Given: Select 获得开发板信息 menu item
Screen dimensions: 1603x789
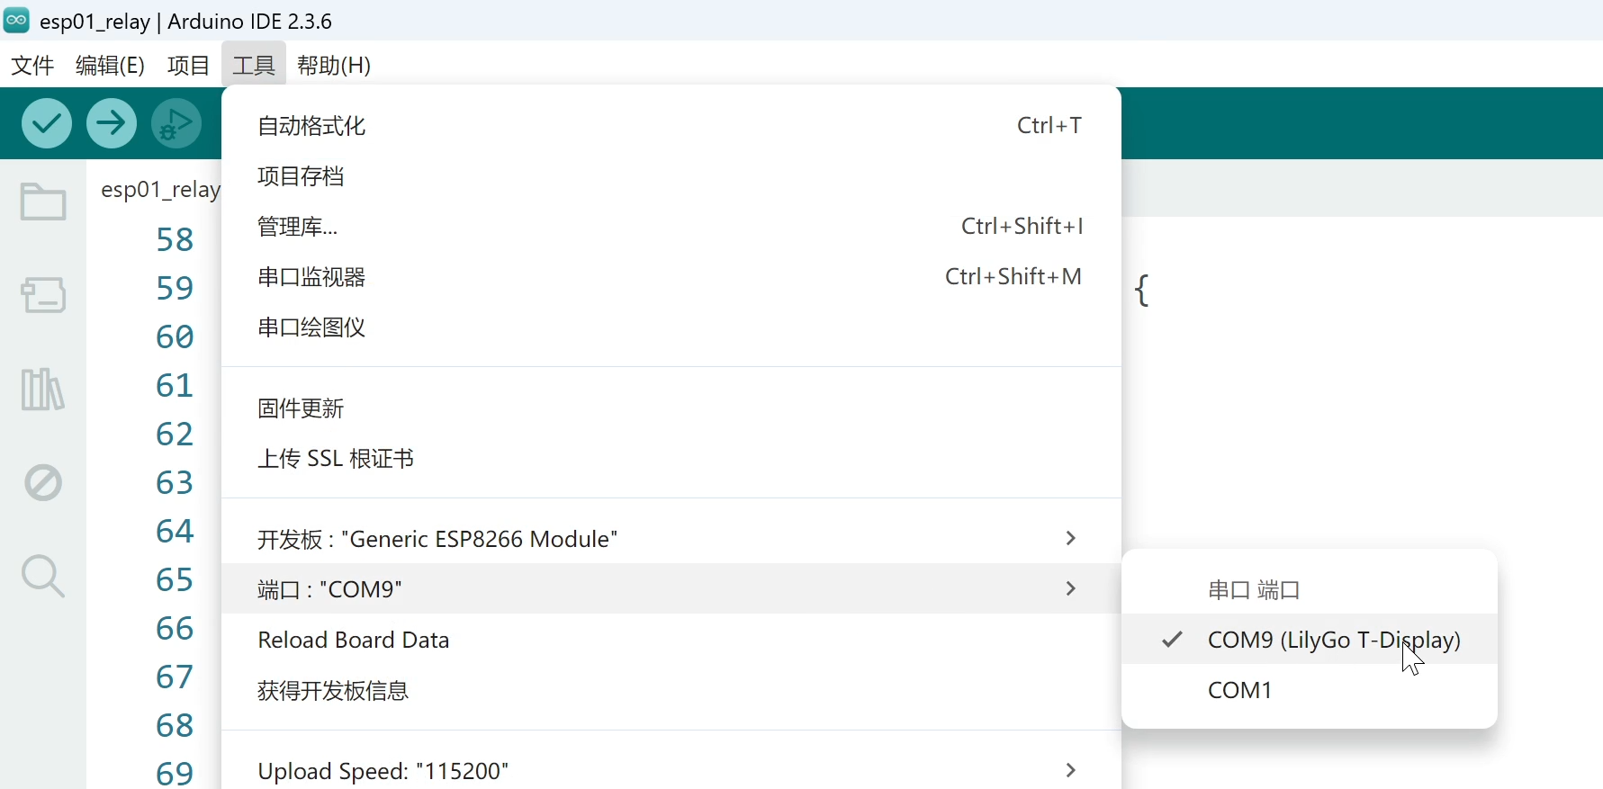Looking at the screenshot, I should tap(671, 690).
